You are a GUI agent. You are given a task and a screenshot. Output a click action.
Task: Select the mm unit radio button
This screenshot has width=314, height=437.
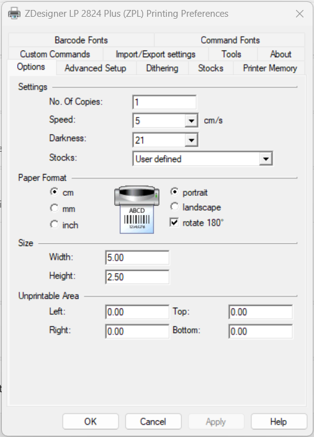tap(54, 208)
